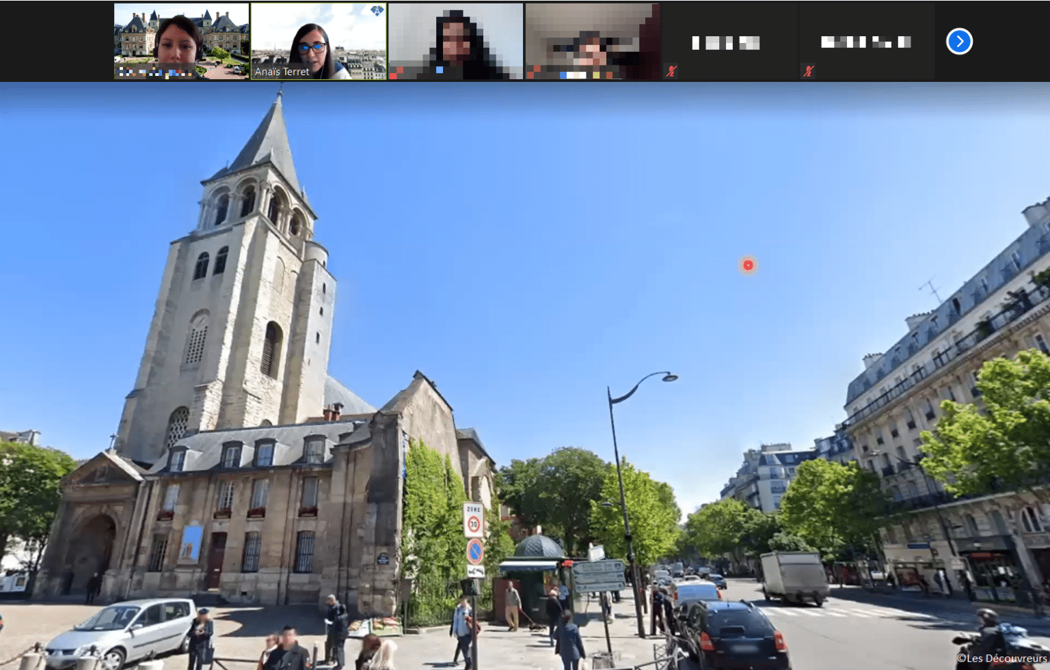Click the pedestrian traffic light below the signs
1050x670 pixels.
click(468, 587)
